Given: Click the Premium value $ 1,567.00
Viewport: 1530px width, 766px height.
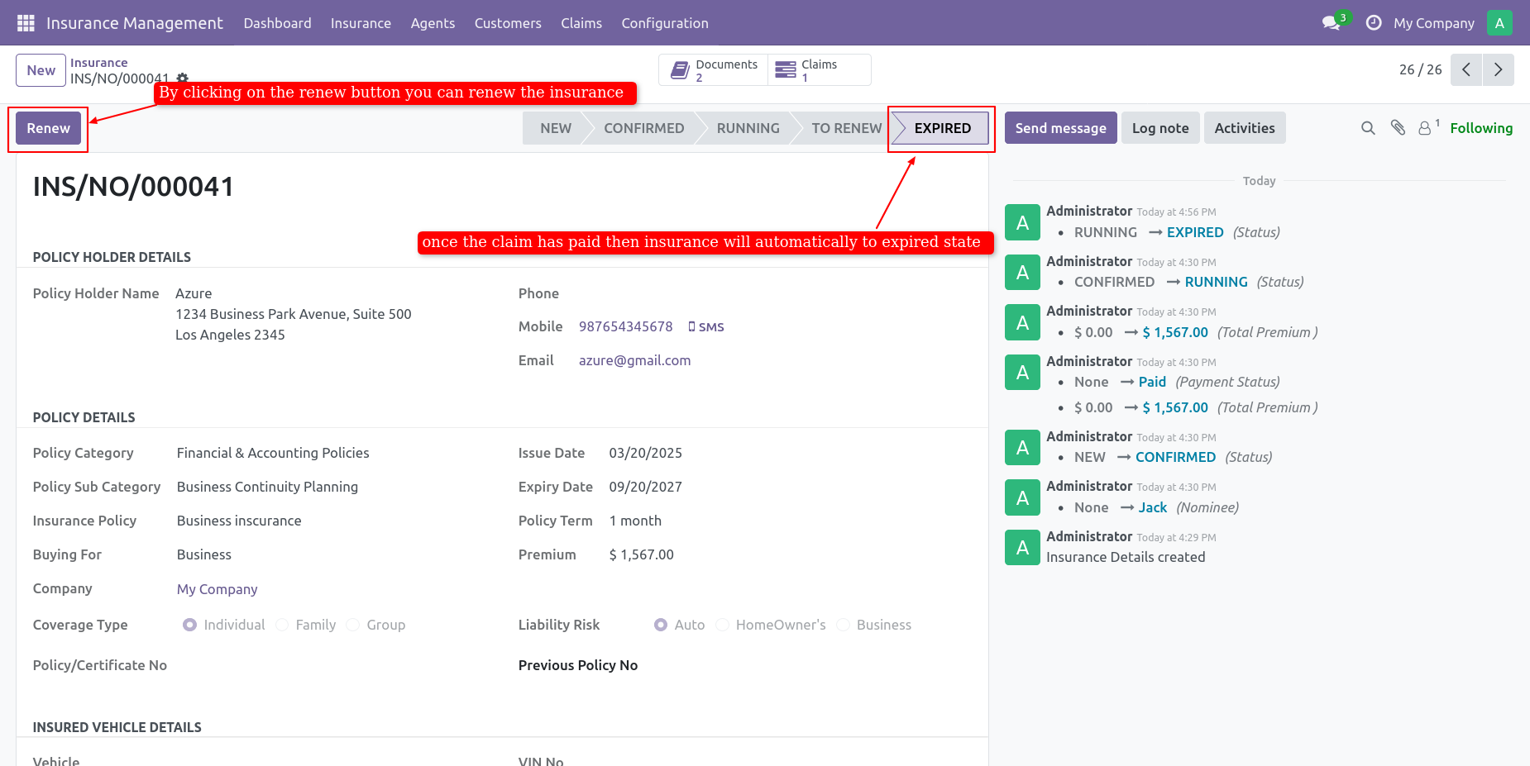Looking at the screenshot, I should click(642, 554).
